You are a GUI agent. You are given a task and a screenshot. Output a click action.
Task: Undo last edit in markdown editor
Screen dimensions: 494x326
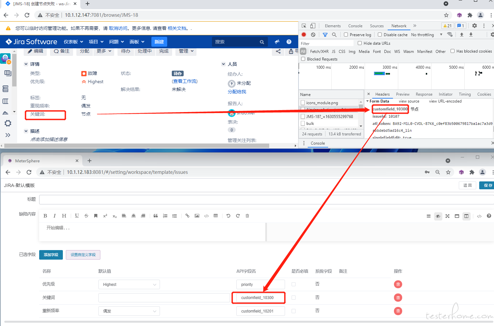click(x=228, y=216)
